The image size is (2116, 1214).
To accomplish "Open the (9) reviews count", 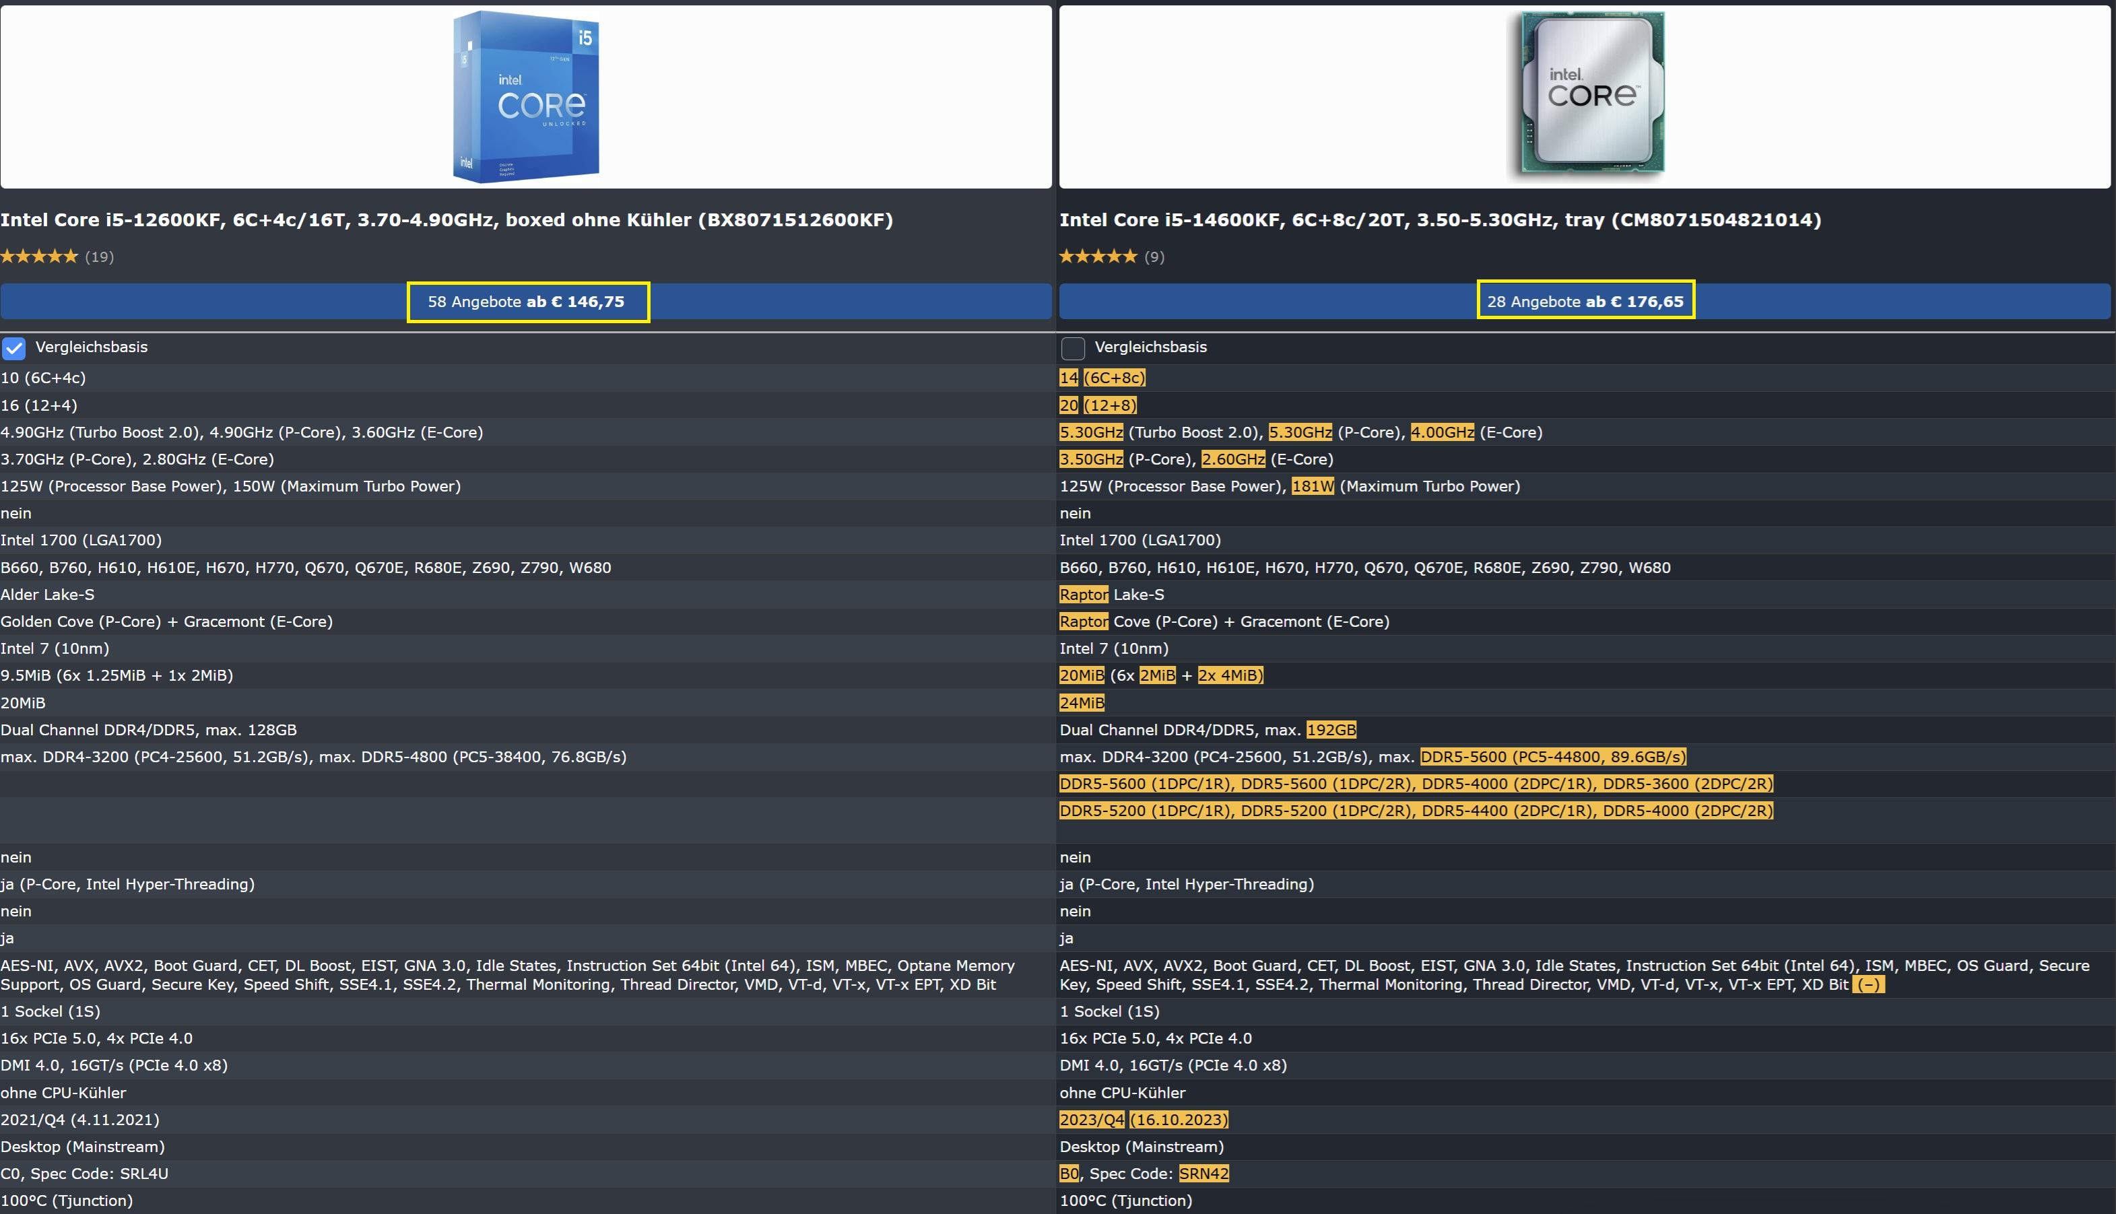I will [x=1154, y=257].
